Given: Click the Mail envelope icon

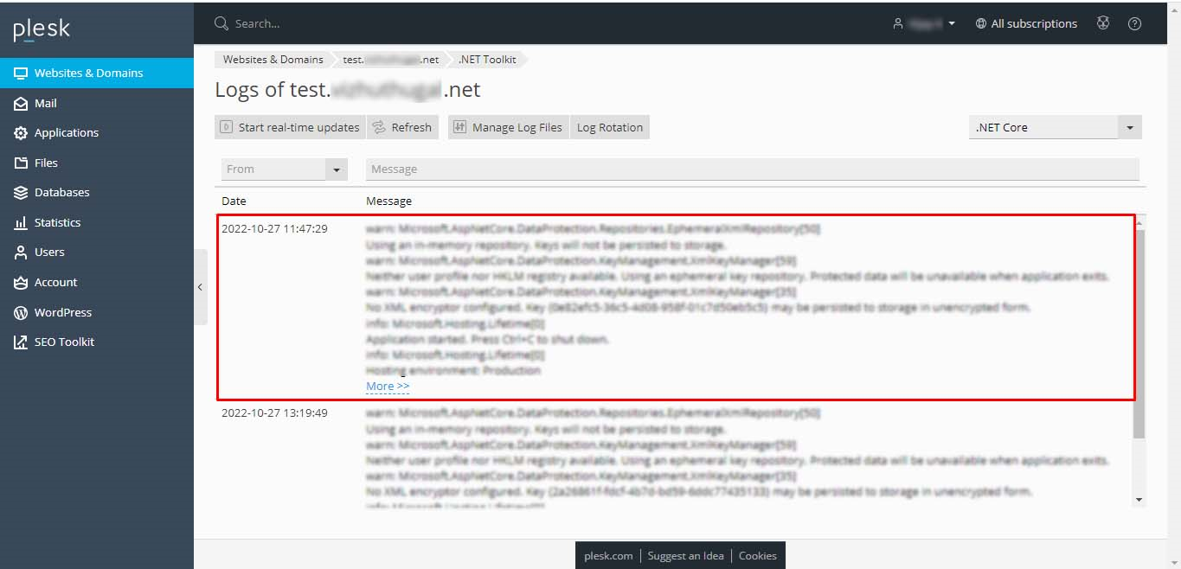Looking at the screenshot, I should pos(21,103).
